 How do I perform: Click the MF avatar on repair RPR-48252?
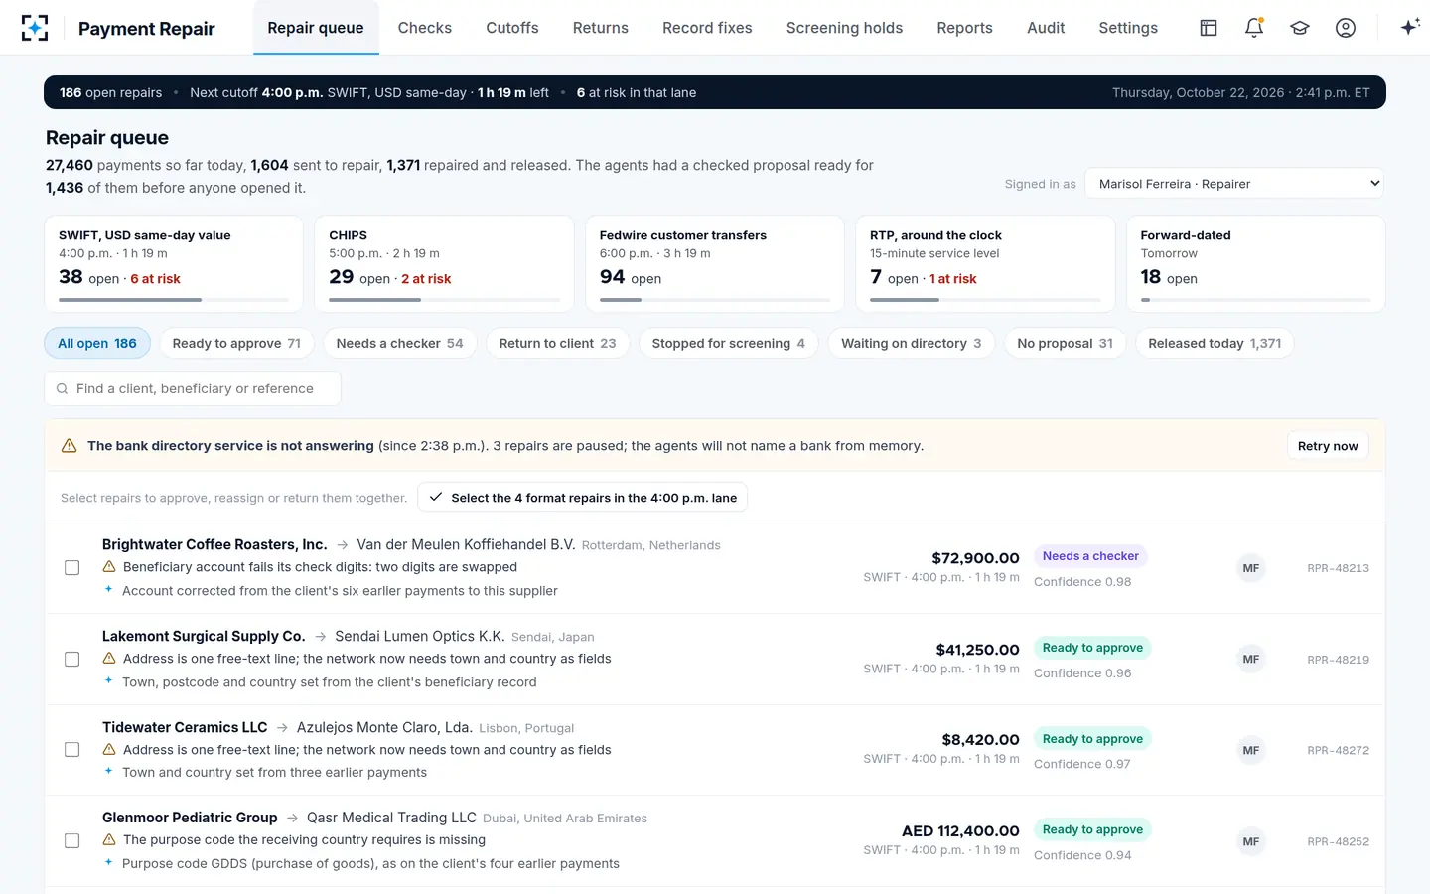(x=1251, y=841)
